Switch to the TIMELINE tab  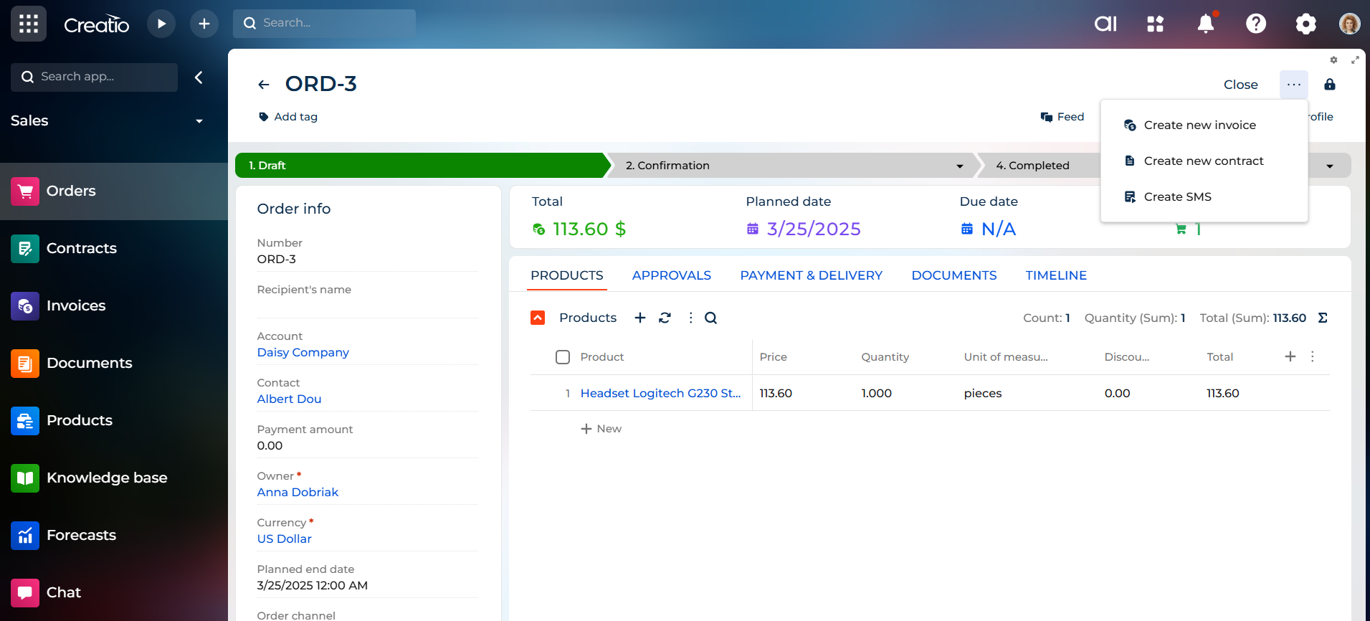[1056, 275]
